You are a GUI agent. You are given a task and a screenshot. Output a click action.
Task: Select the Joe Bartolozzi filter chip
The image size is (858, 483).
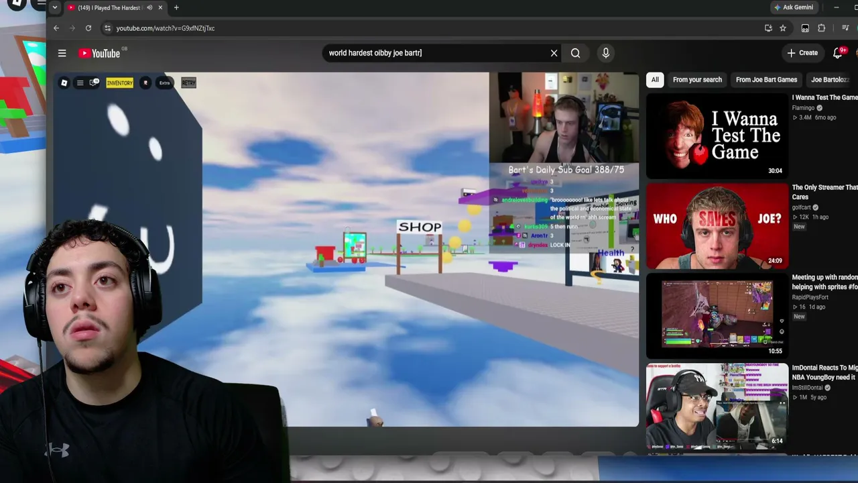(831, 80)
